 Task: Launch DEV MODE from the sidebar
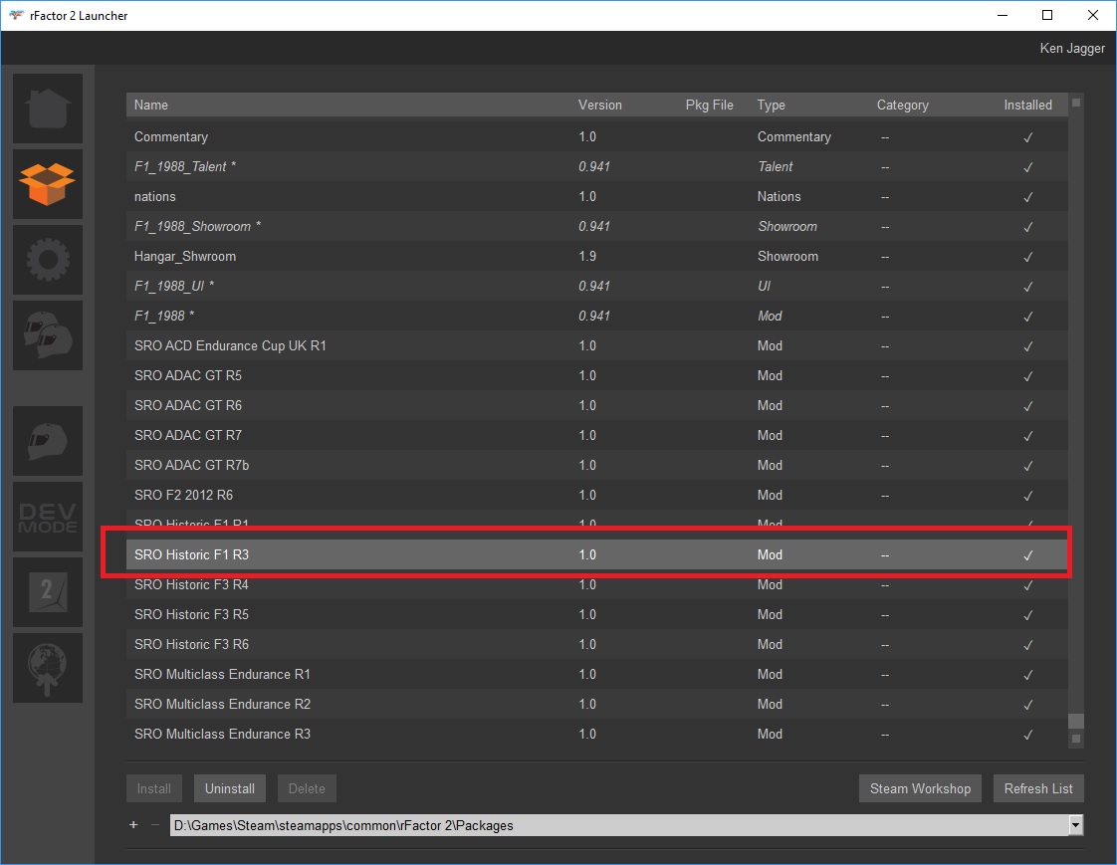tap(48, 517)
